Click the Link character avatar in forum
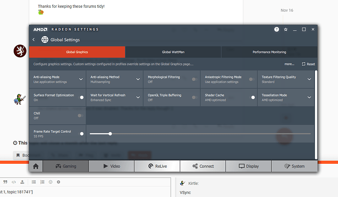This screenshot has width=338, height=197. tap(20, 99)
